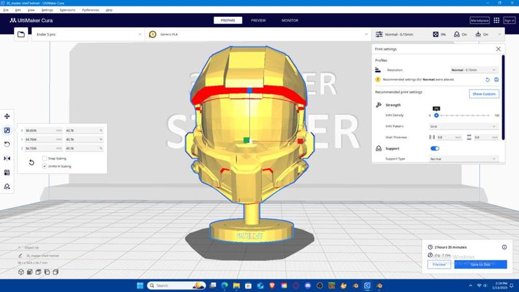519x292 pixels.
Task: Uncheck the Uniform Scaling checkbox
Action: (44, 166)
